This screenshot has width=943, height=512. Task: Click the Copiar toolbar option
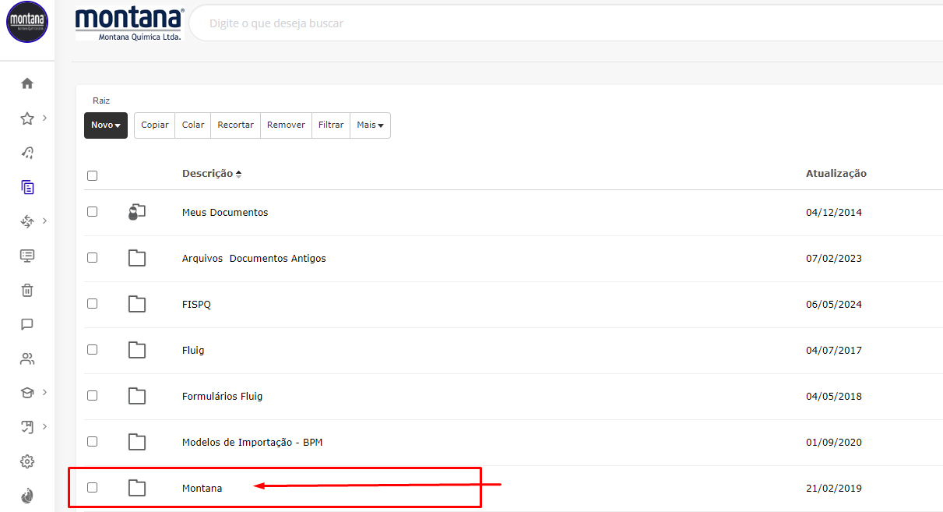click(155, 125)
